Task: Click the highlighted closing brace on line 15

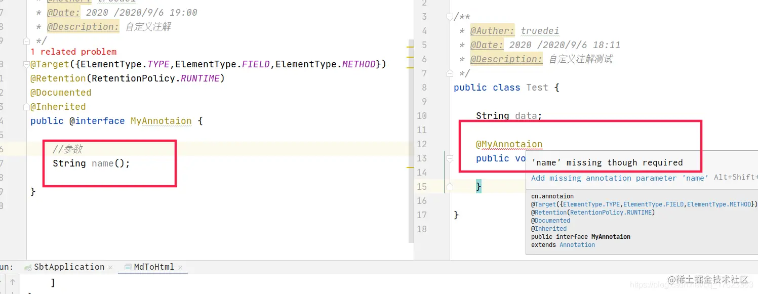Action: [x=478, y=187]
